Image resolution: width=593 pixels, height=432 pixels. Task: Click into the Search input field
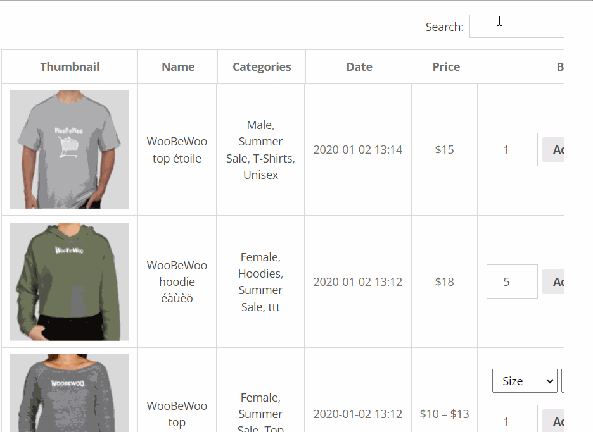[x=516, y=27]
